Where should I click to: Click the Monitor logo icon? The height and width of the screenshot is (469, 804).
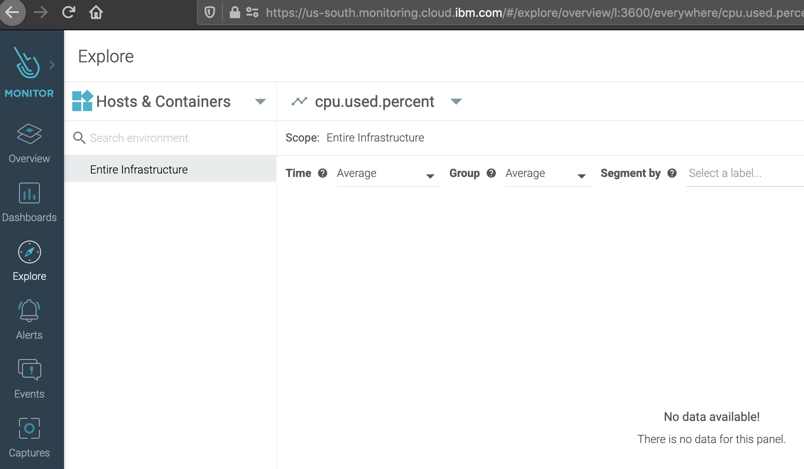(27, 62)
